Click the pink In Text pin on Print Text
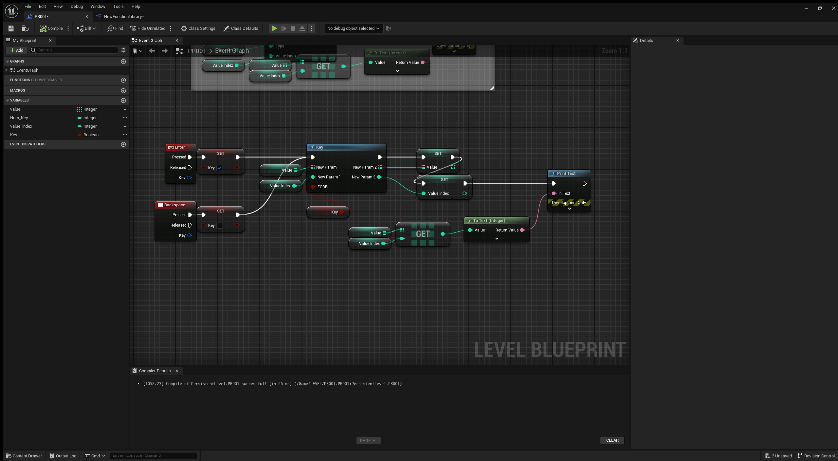 554,194
